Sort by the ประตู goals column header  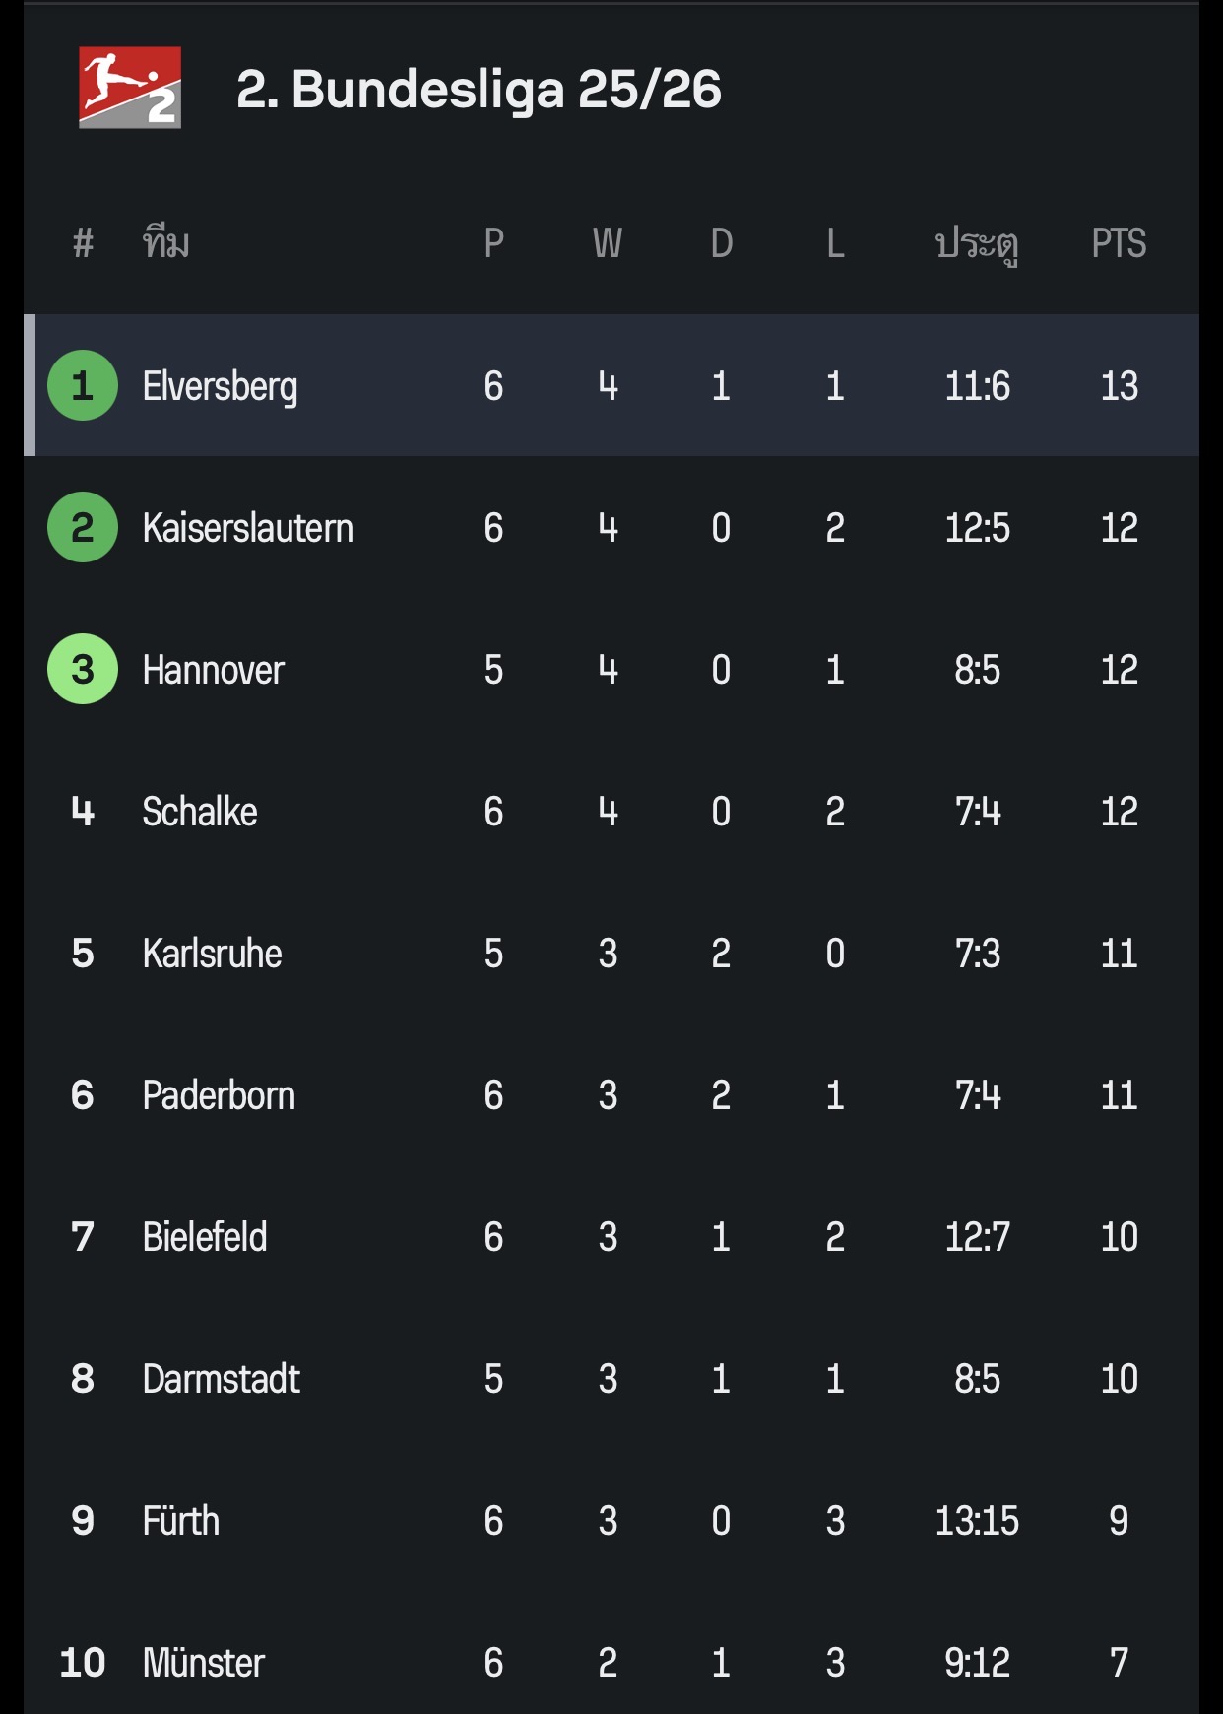[977, 243]
